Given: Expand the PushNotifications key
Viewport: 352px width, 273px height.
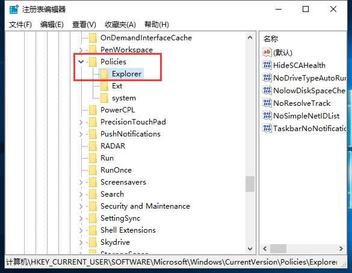Looking at the screenshot, I should (x=81, y=134).
